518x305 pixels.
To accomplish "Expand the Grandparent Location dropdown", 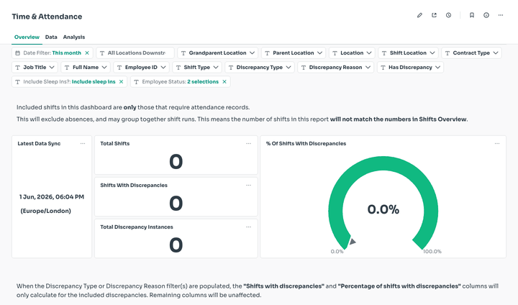I will [218, 53].
